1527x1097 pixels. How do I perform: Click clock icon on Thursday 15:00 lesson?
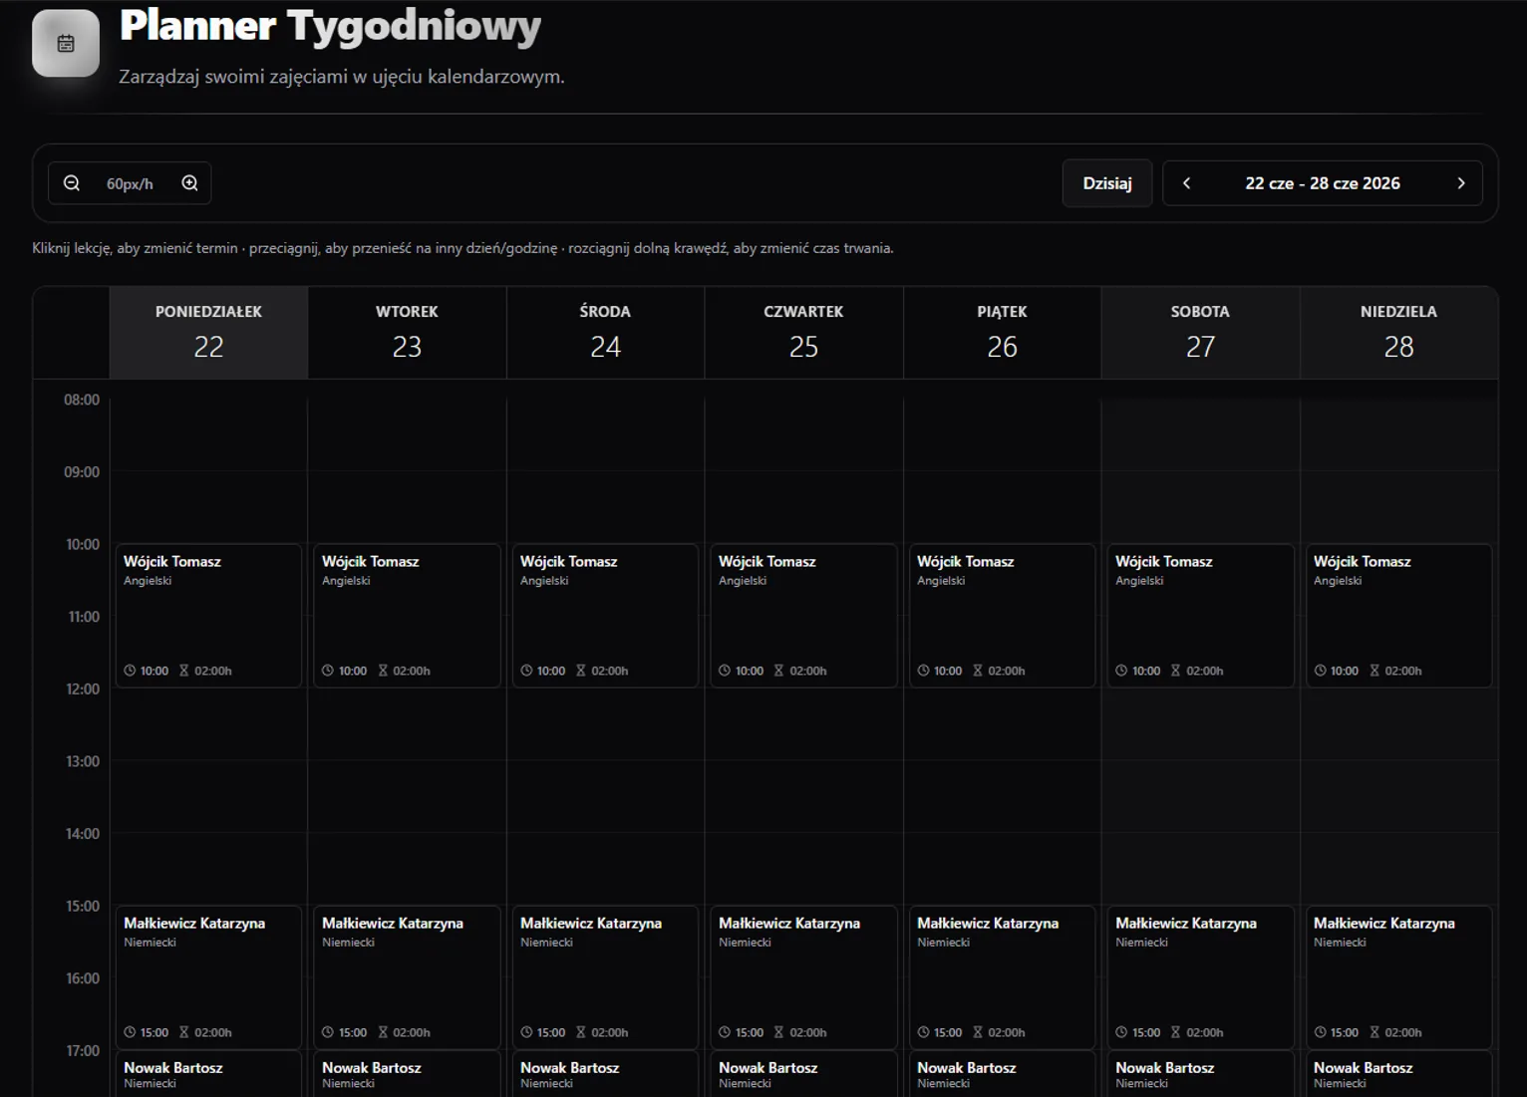click(x=725, y=1032)
